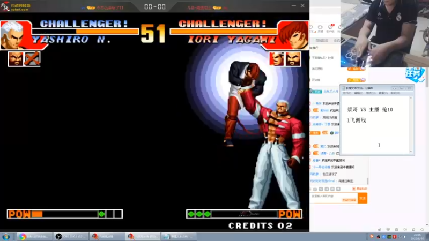Screen dimensions: 429x241
Task: Click the Yashiro team member portrait
Action: pyautogui.click(x=16, y=59)
